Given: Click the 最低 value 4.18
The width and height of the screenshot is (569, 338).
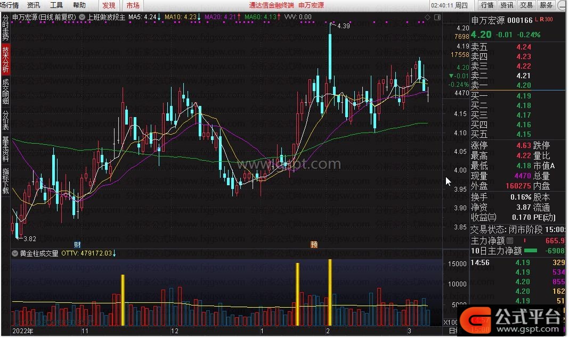Looking at the screenshot, I should click(x=524, y=166).
